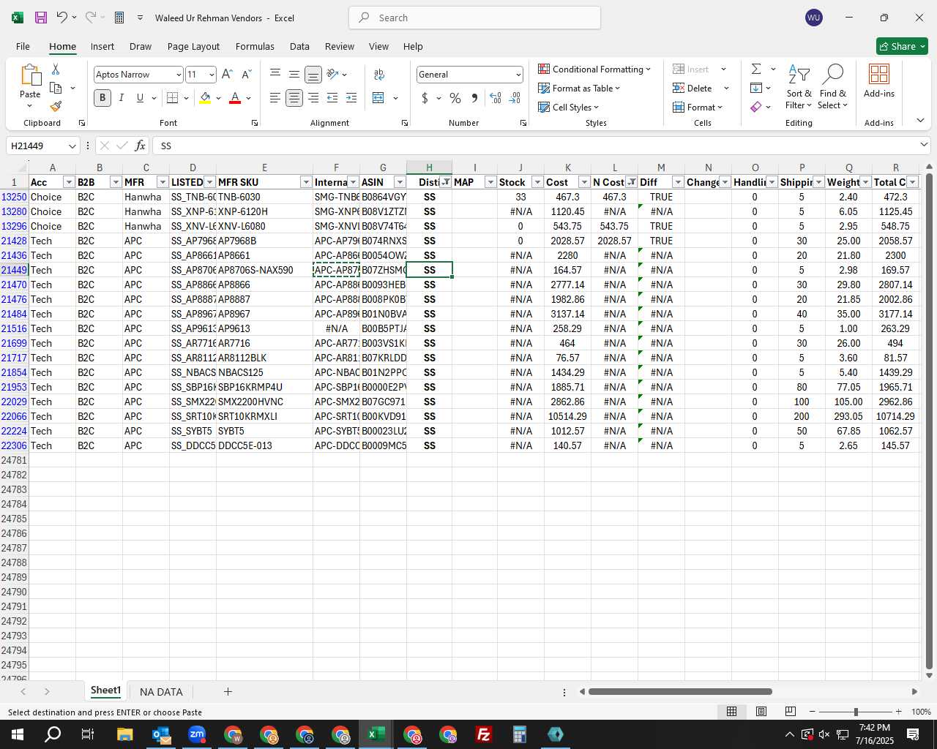
Task: Expand the Name Box dropdown arrow
Action: pyautogui.click(x=72, y=146)
